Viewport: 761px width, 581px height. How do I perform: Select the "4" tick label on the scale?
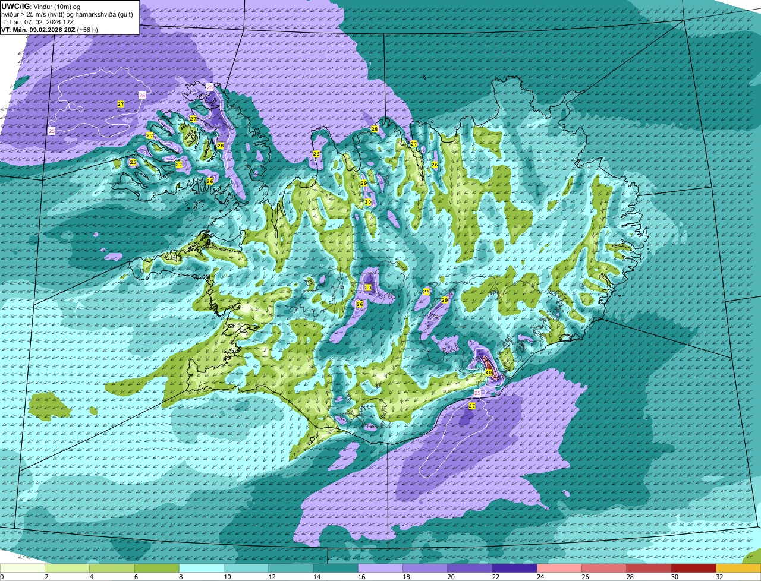(90, 577)
